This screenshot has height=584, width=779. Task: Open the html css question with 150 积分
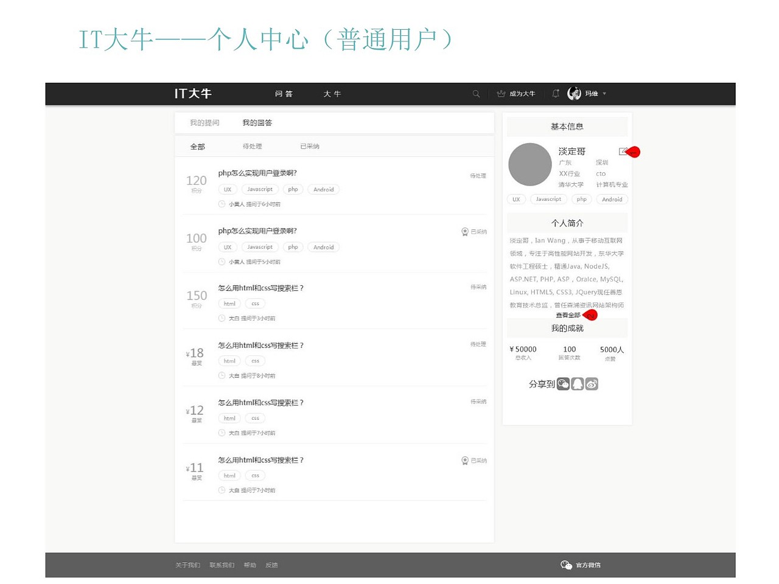pos(260,288)
